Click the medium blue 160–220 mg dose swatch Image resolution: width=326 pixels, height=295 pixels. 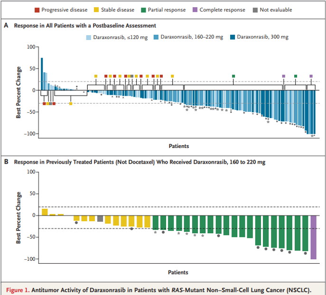(156, 37)
